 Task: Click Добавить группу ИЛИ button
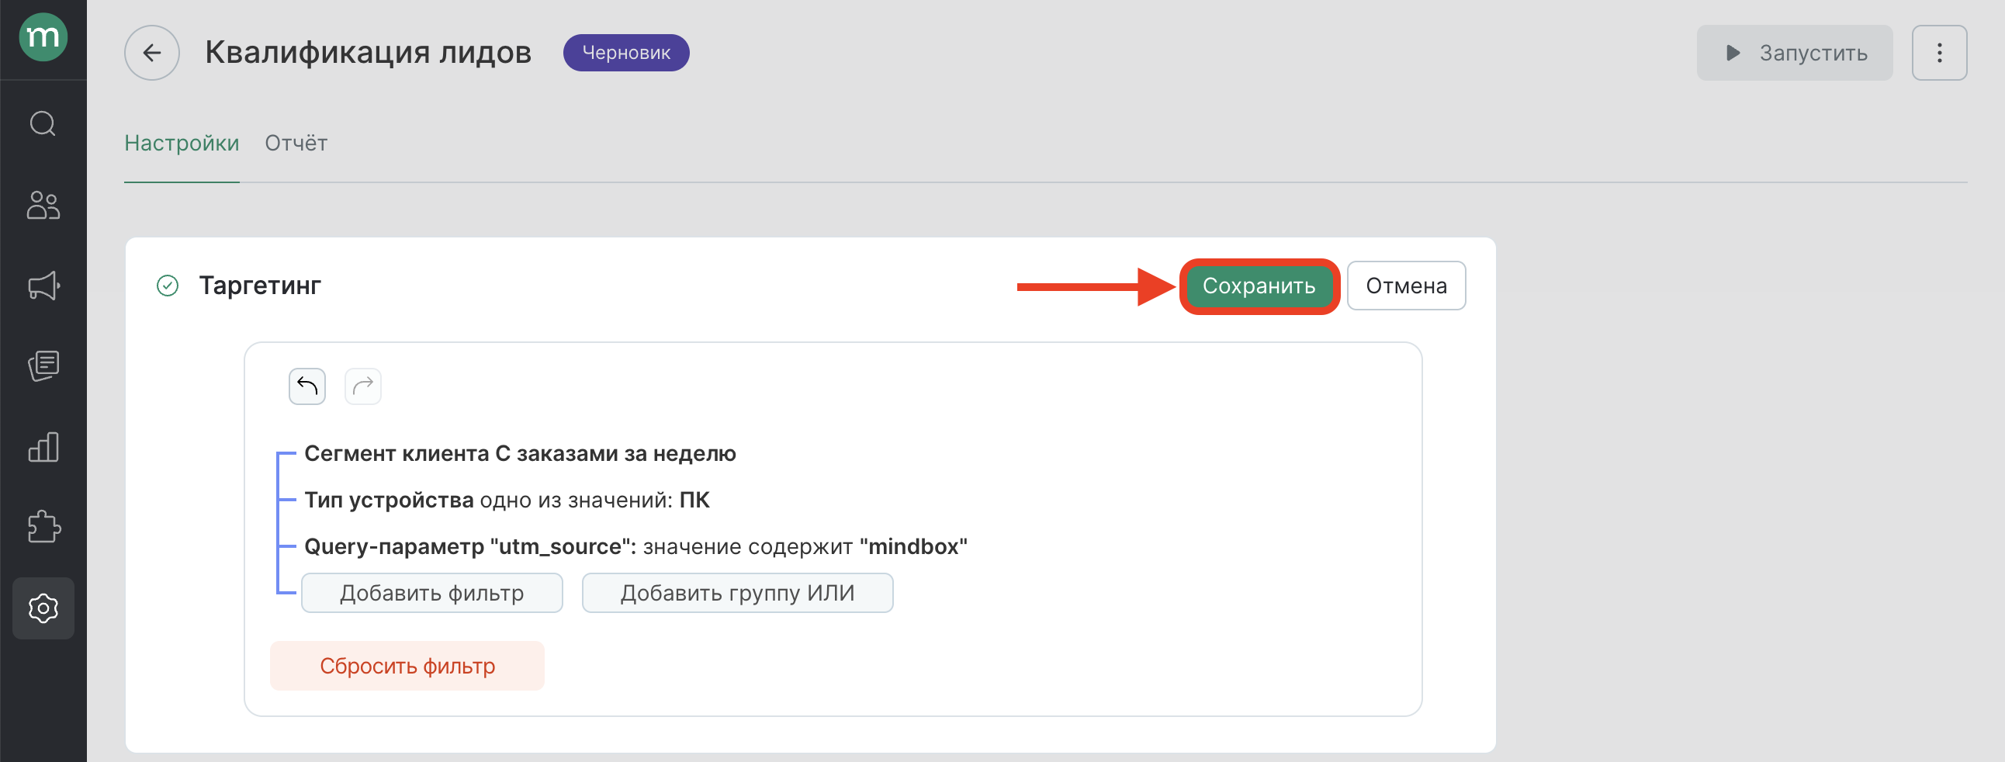tap(737, 593)
